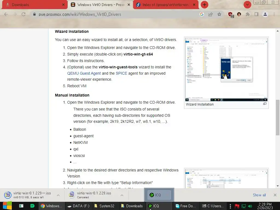280x210 pixels.
Task: Click the page vertical scrollbar thumb
Action: [278, 118]
